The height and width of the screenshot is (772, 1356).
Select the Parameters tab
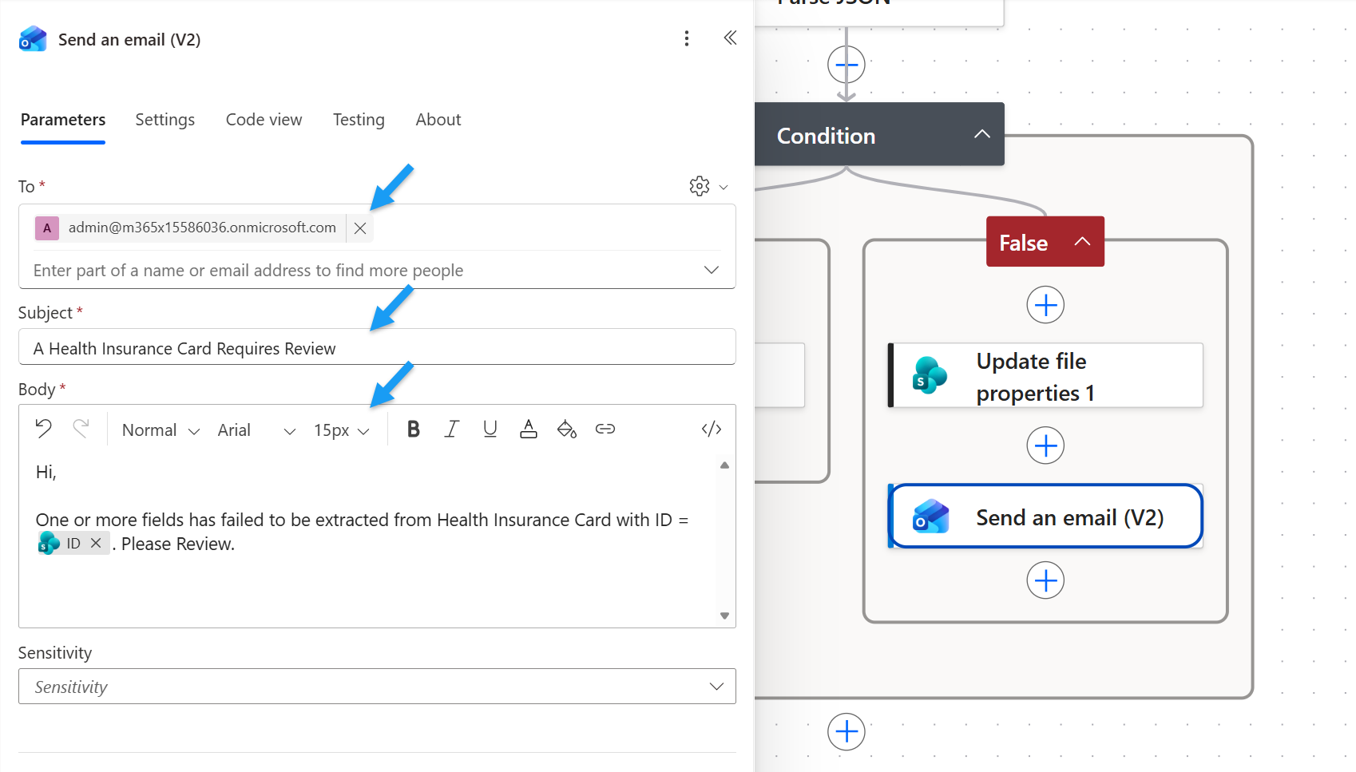click(63, 120)
